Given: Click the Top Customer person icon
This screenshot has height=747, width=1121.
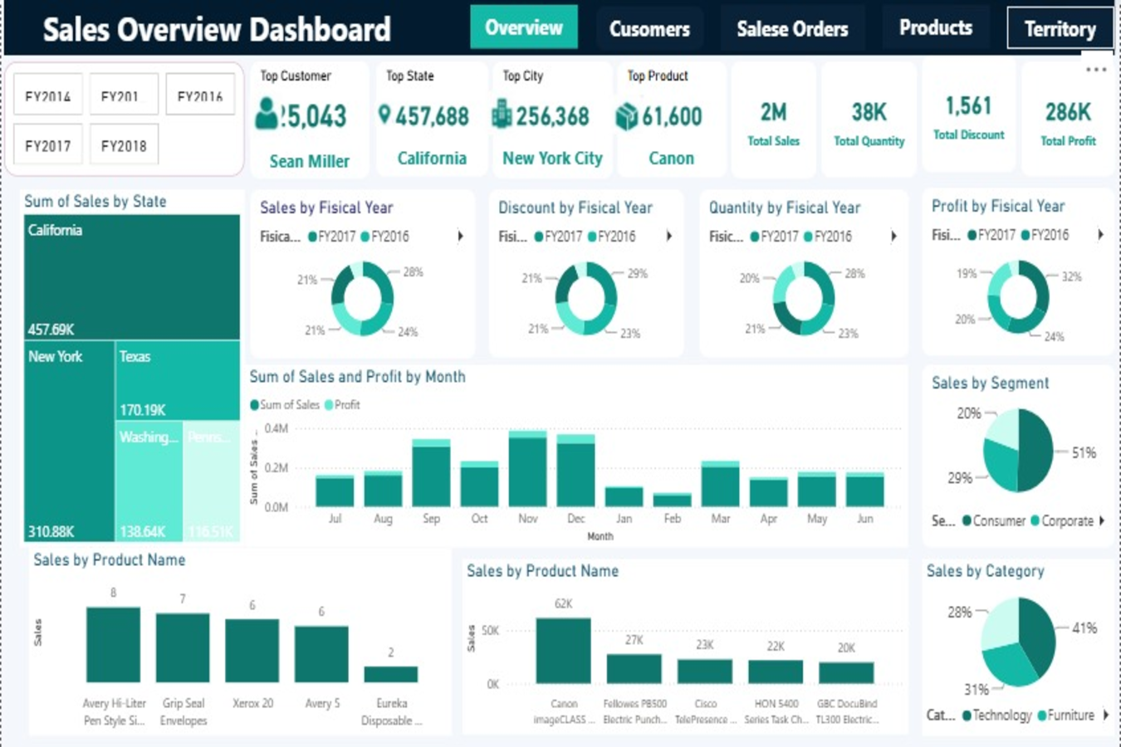Looking at the screenshot, I should coord(267,114).
